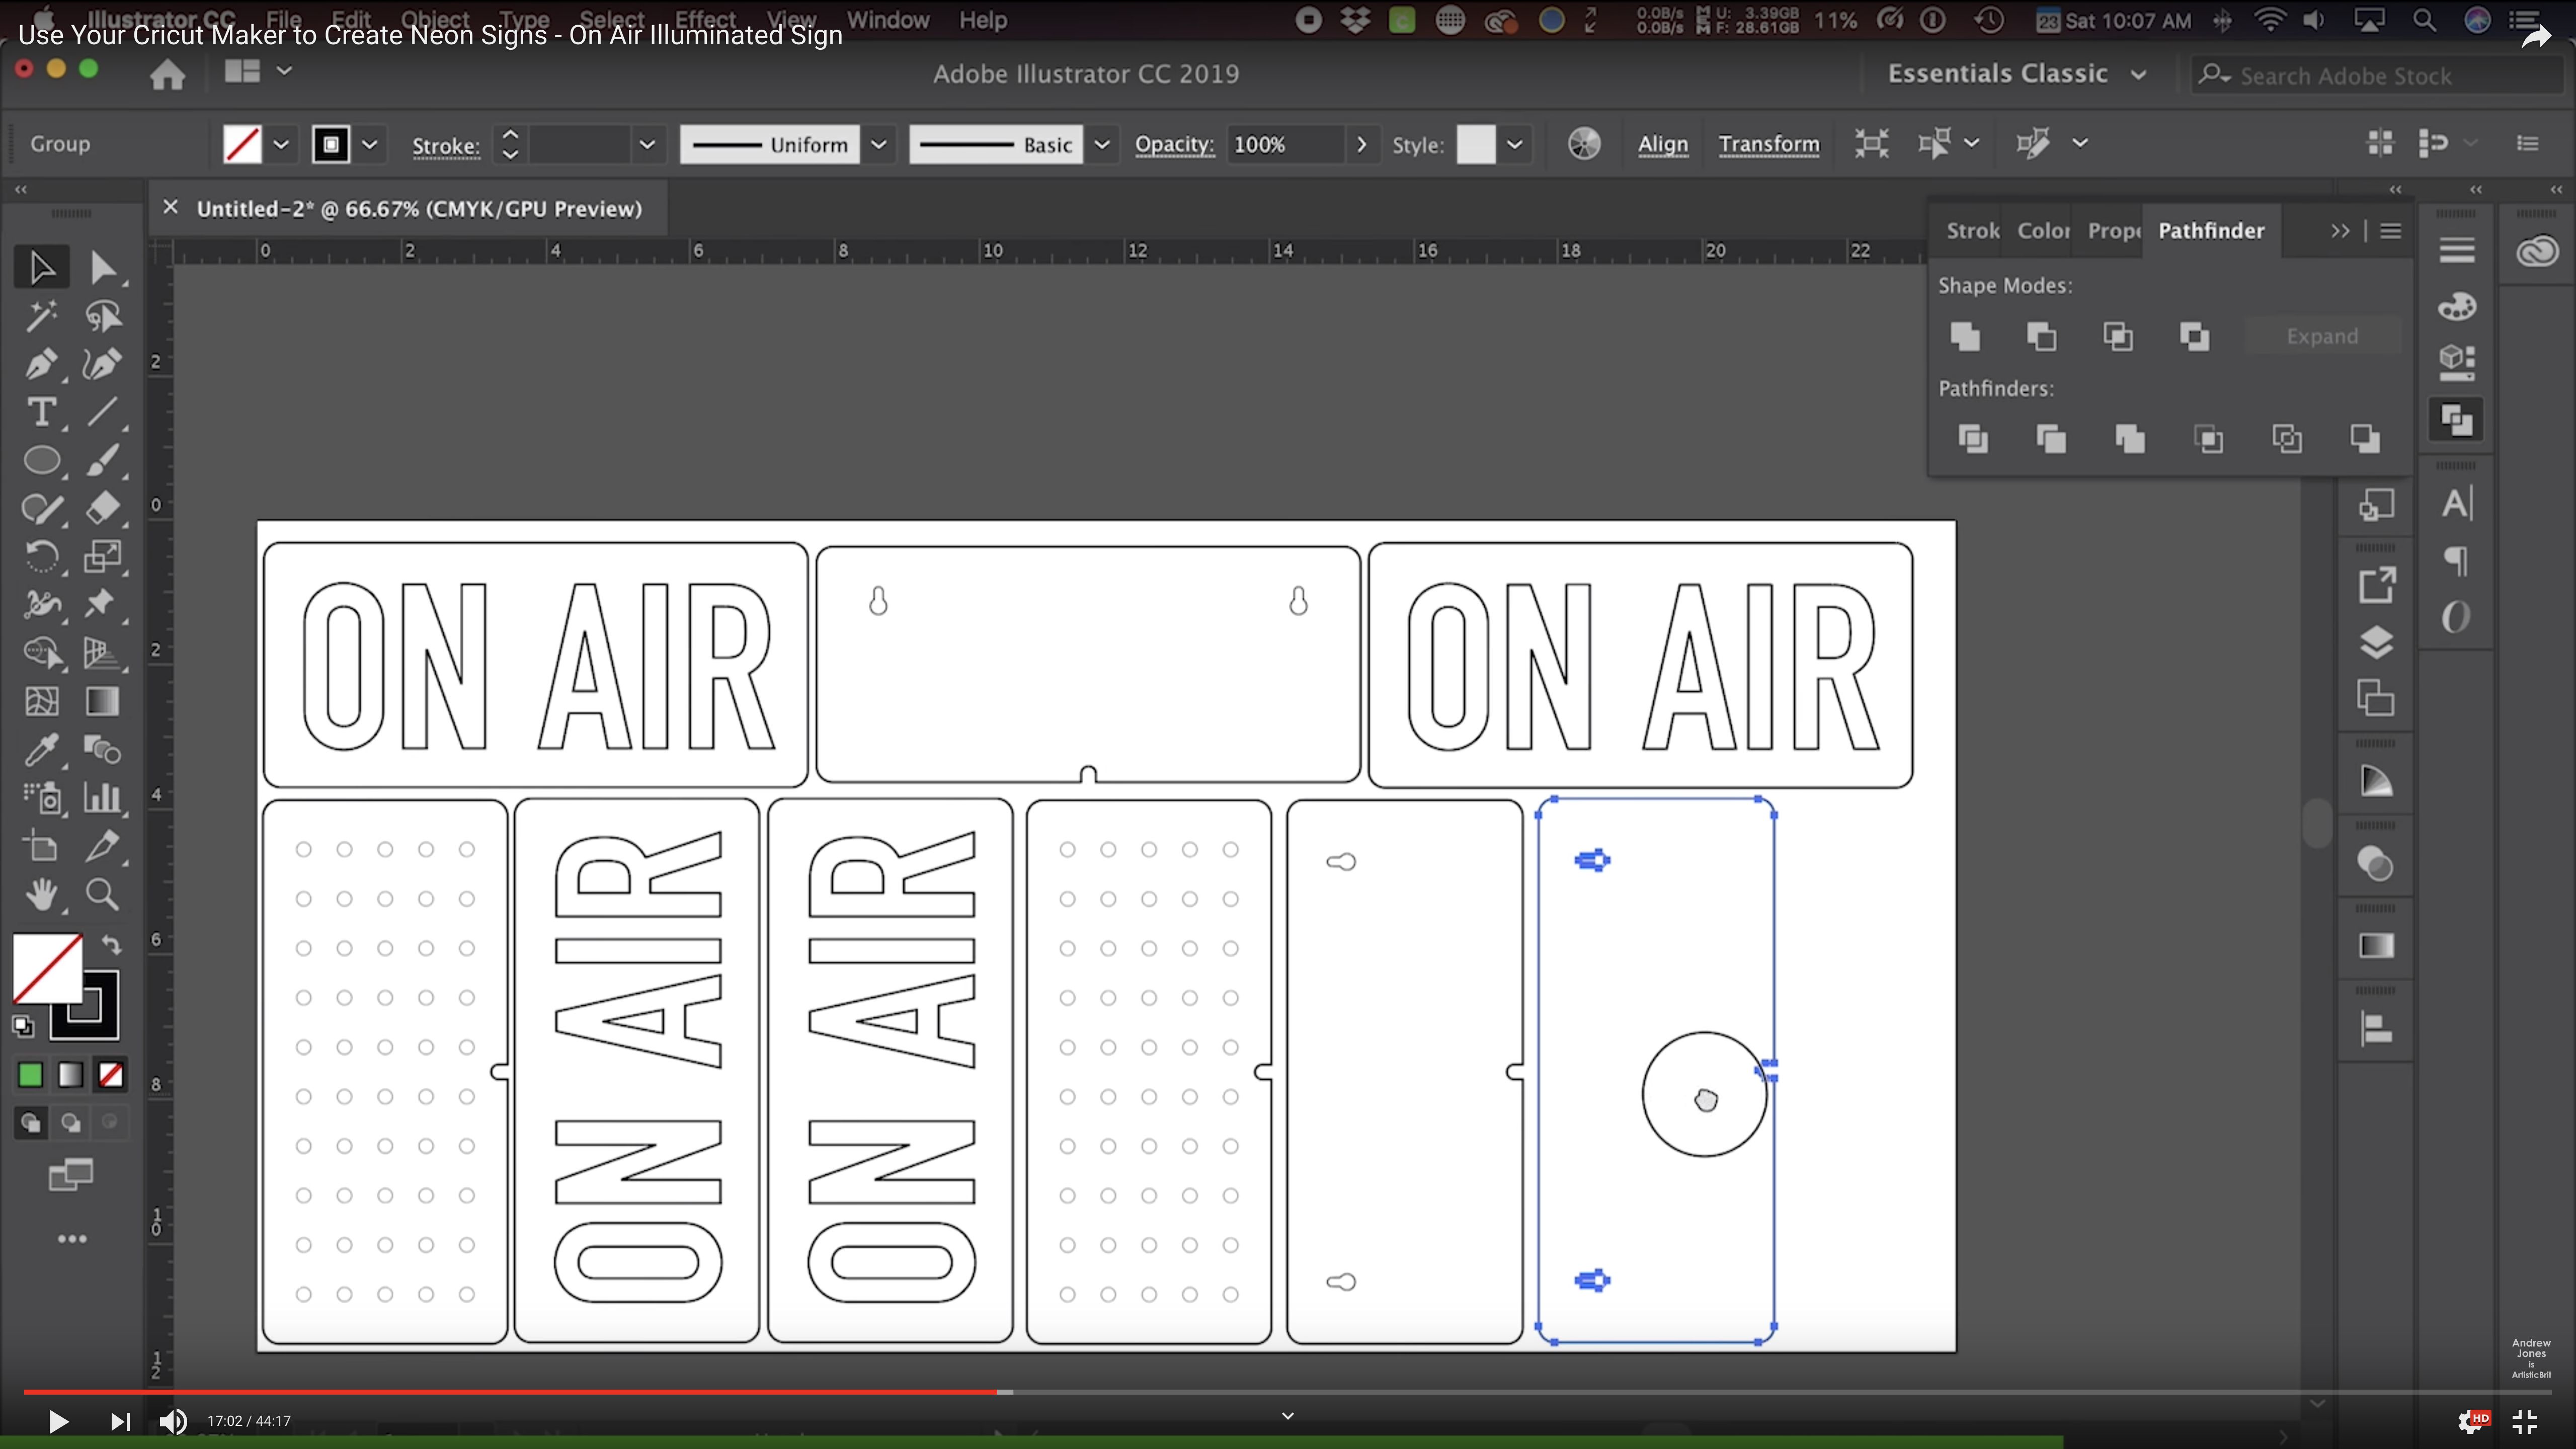Select the Pen tool
This screenshot has height=1449, width=2576.
pyautogui.click(x=41, y=364)
